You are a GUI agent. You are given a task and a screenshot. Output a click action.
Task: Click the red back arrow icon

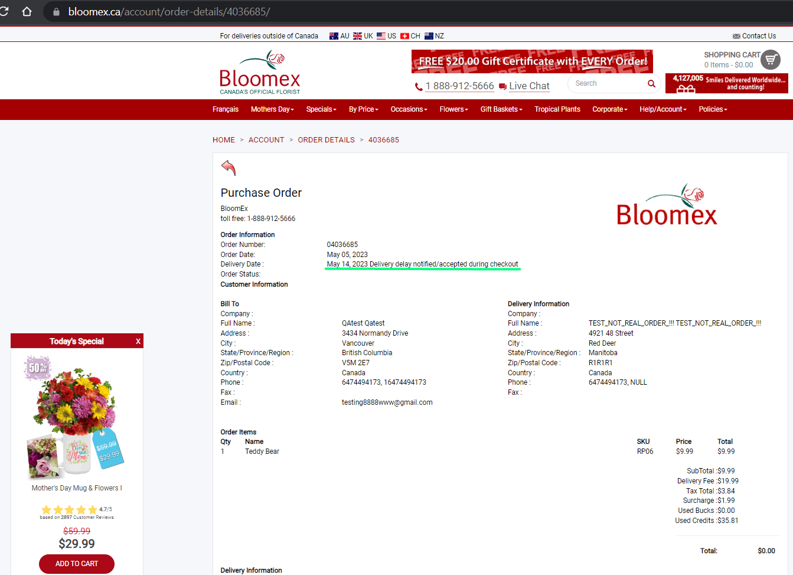(229, 168)
